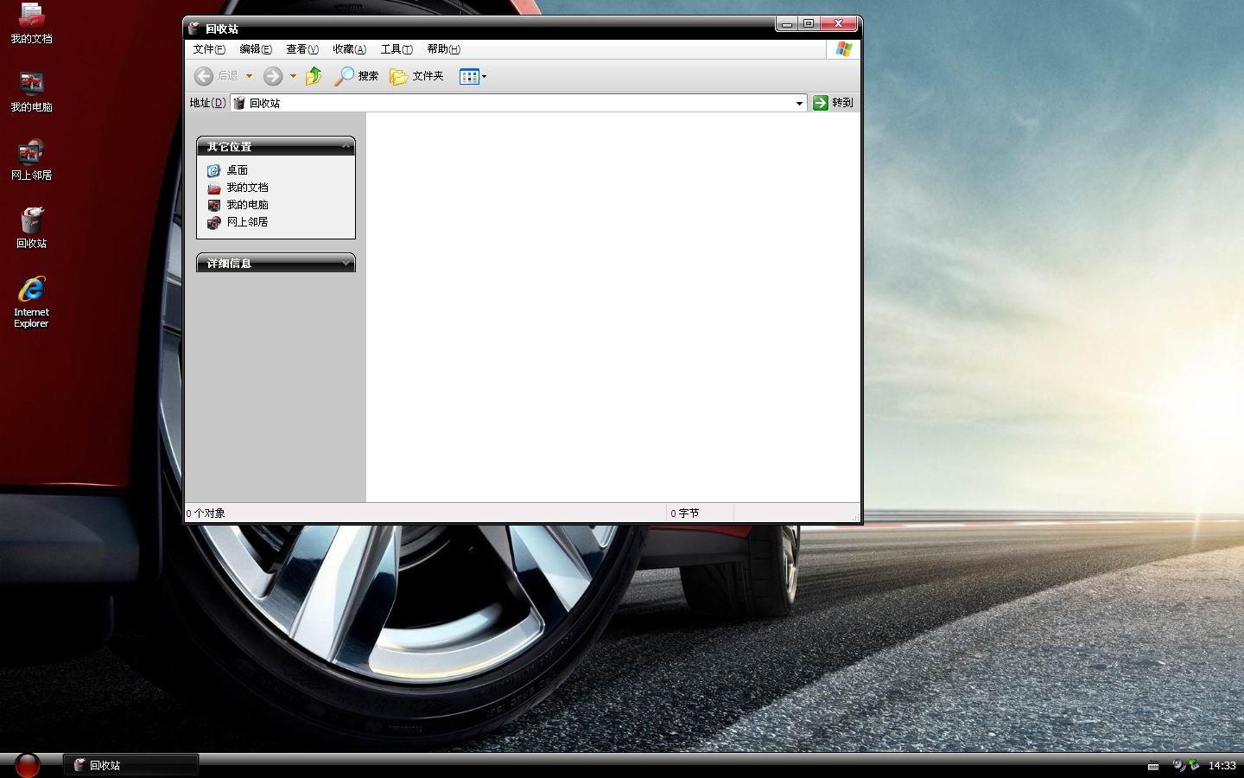Image resolution: width=1244 pixels, height=778 pixels.
Task: Click the Windows flag logo in menu bar
Action: [x=844, y=49]
